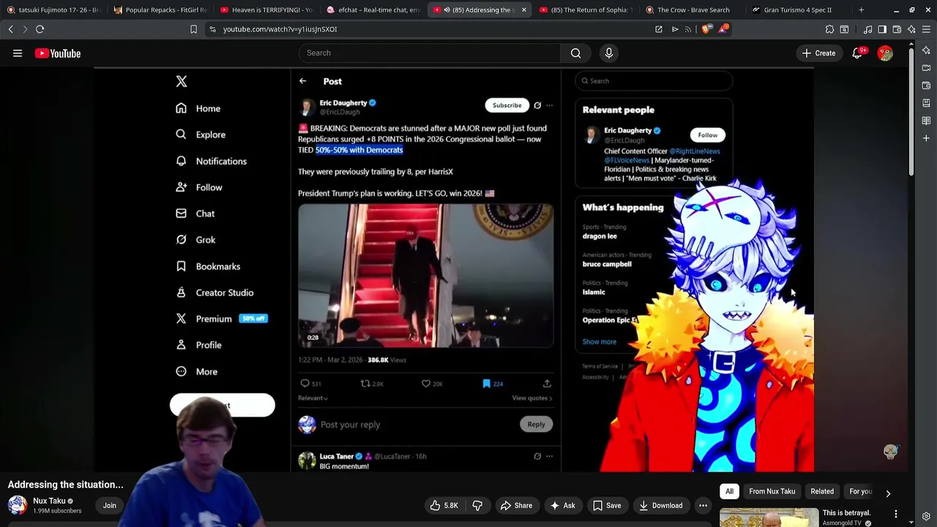Click site information icon in address bar
This screenshot has width=937, height=527.
click(x=212, y=29)
